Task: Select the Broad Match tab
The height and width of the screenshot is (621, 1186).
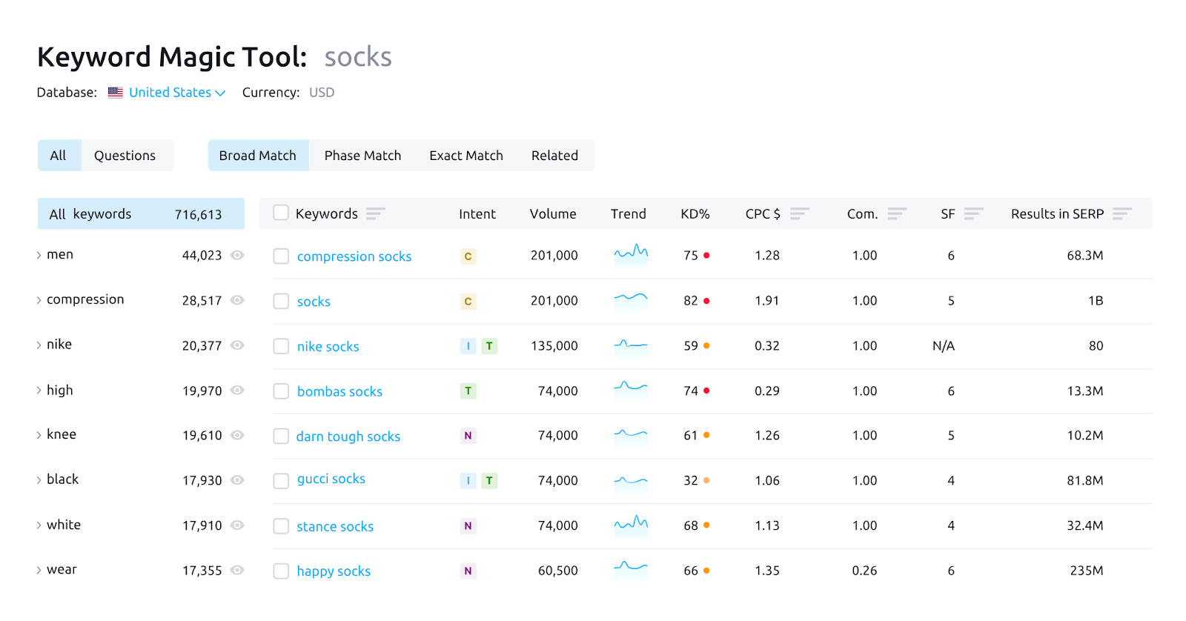Action: click(258, 156)
